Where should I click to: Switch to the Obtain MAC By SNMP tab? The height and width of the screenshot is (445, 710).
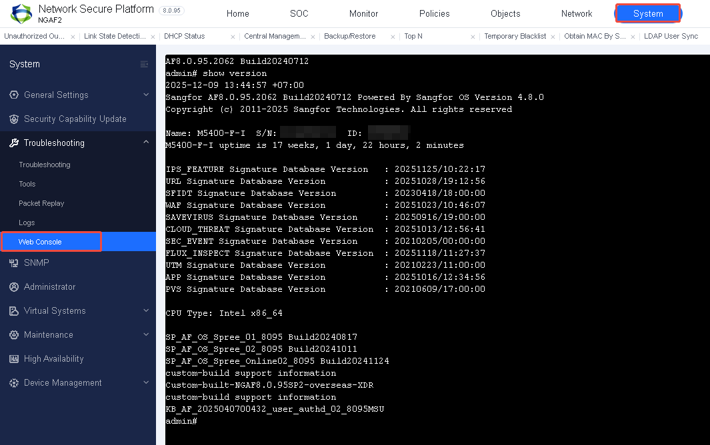point(595,36)
